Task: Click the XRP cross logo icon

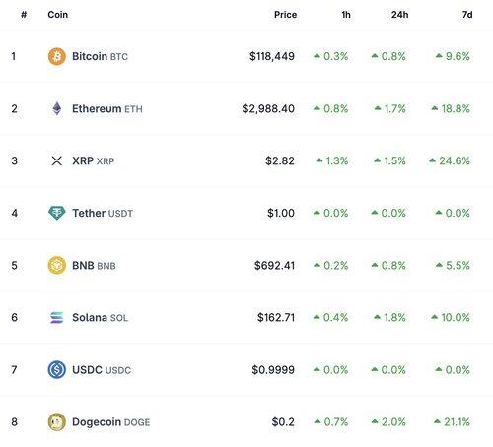Action: pos(57,160)
